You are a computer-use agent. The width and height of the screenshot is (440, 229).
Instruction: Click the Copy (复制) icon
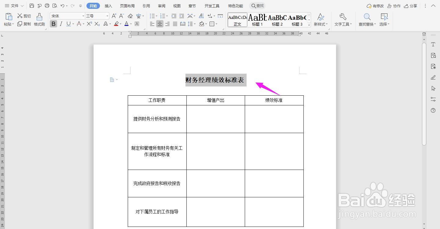click(20, 24)
